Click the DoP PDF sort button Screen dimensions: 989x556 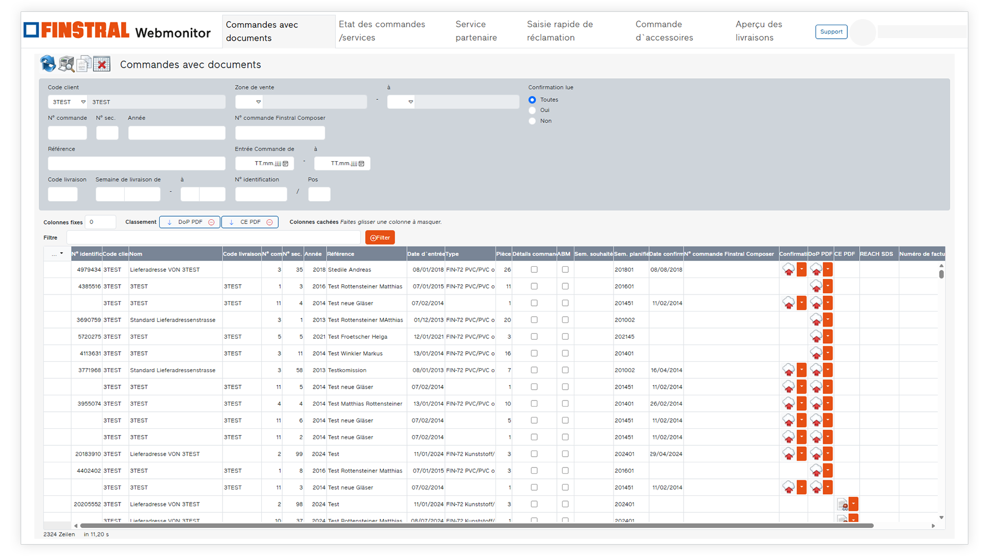[190, 222]
